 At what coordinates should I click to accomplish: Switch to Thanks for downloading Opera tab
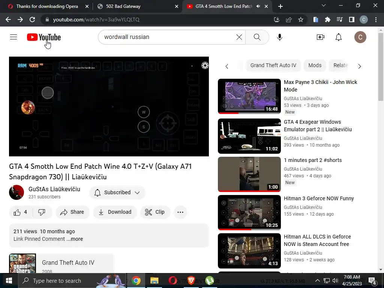[x=47, y=6]
